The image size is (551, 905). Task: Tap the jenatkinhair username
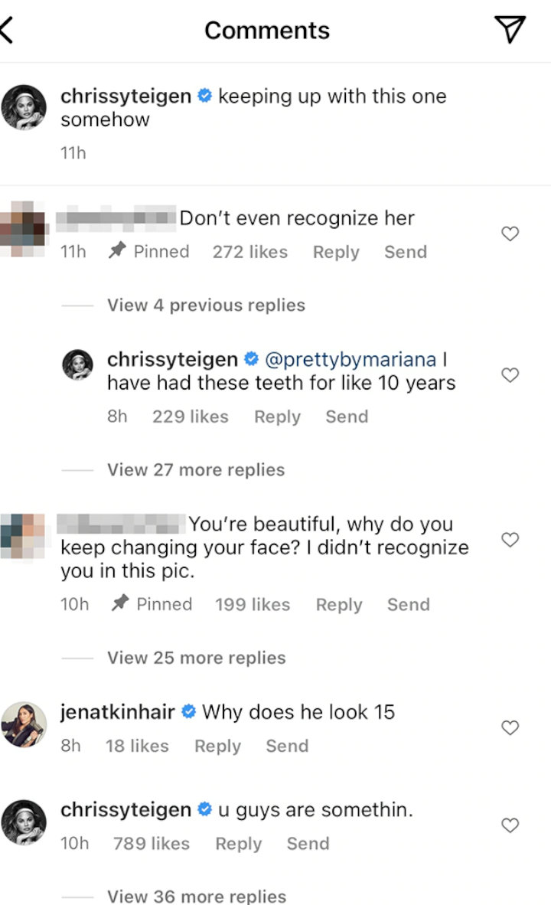click(117, 711)
